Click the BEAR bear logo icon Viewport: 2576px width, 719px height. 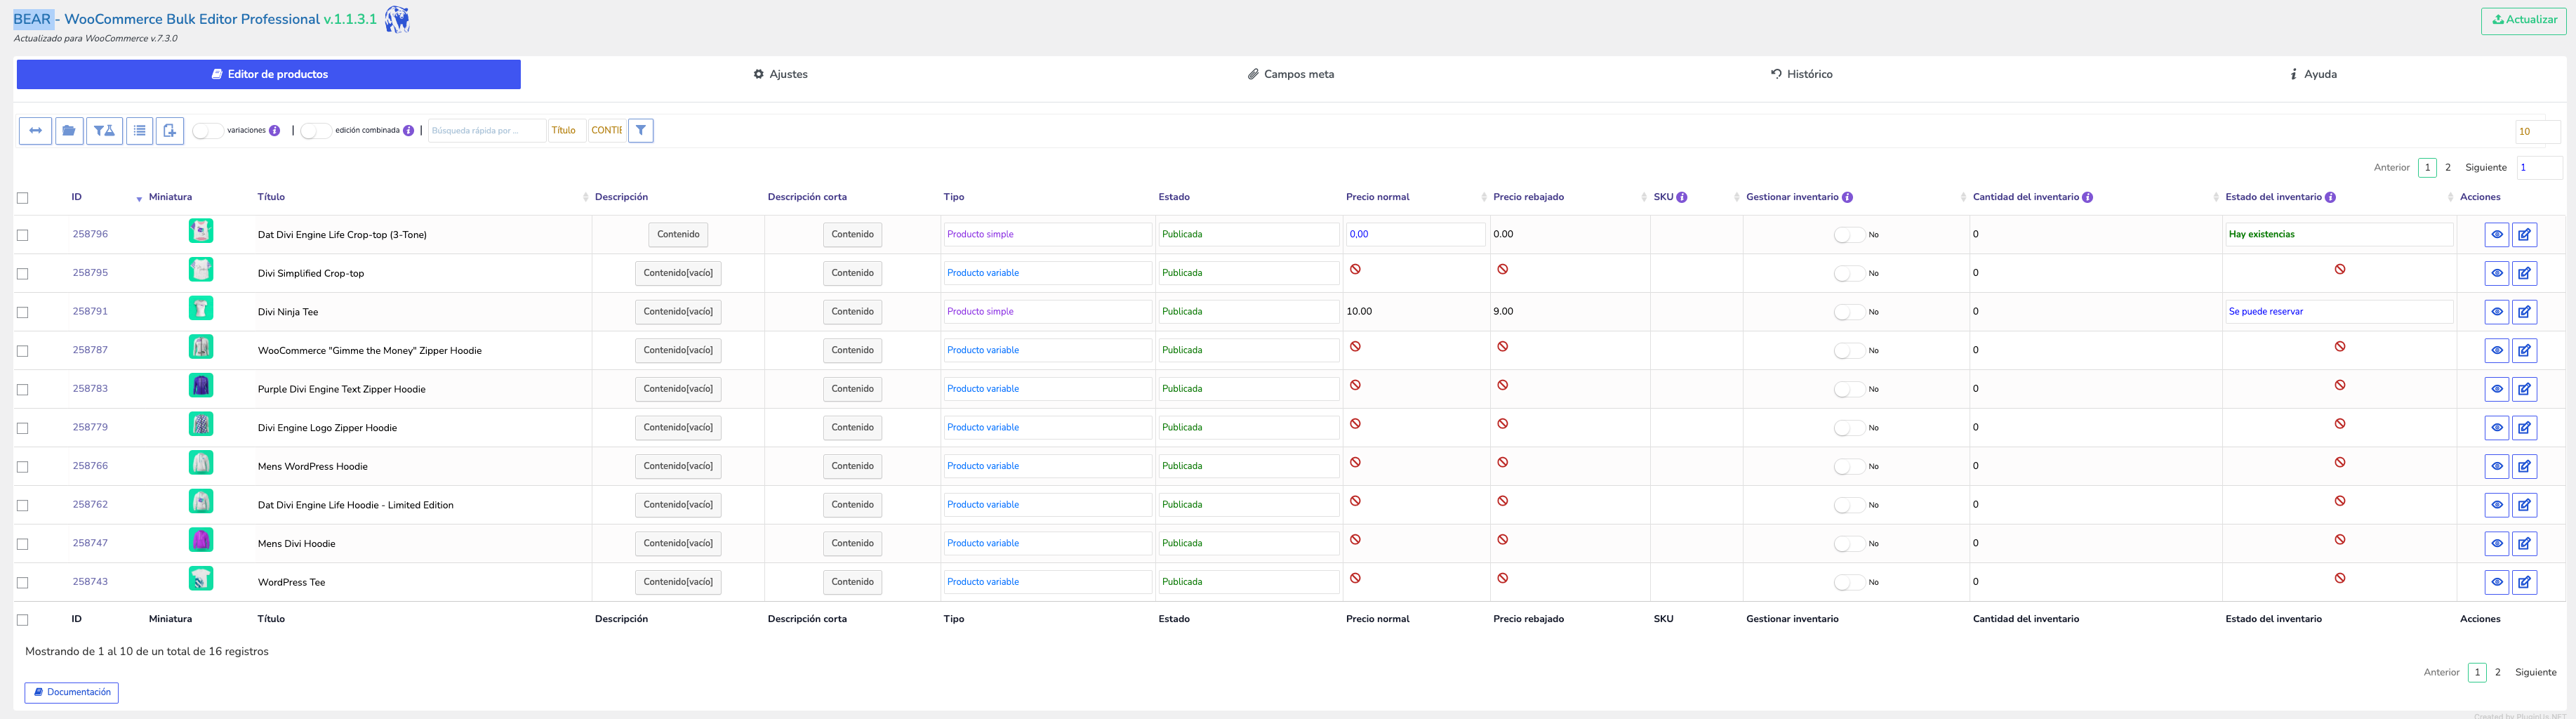397,19
